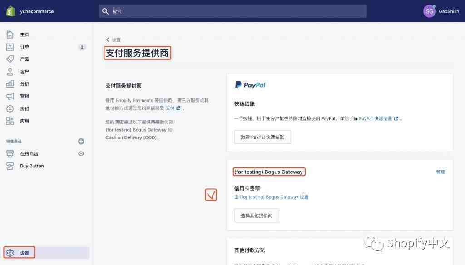This screenshot has height=265, width=465.
Task: Select 分析 in the sidebar
Action: tap(25, 84)
